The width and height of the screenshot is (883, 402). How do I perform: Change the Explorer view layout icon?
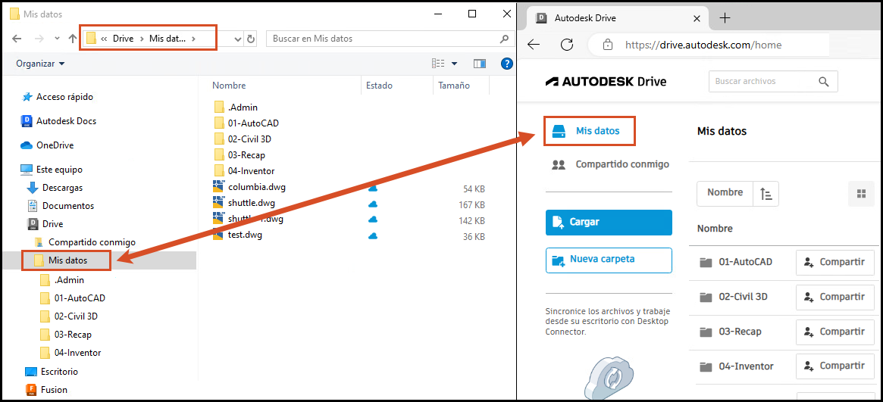[x=438, y=64]
